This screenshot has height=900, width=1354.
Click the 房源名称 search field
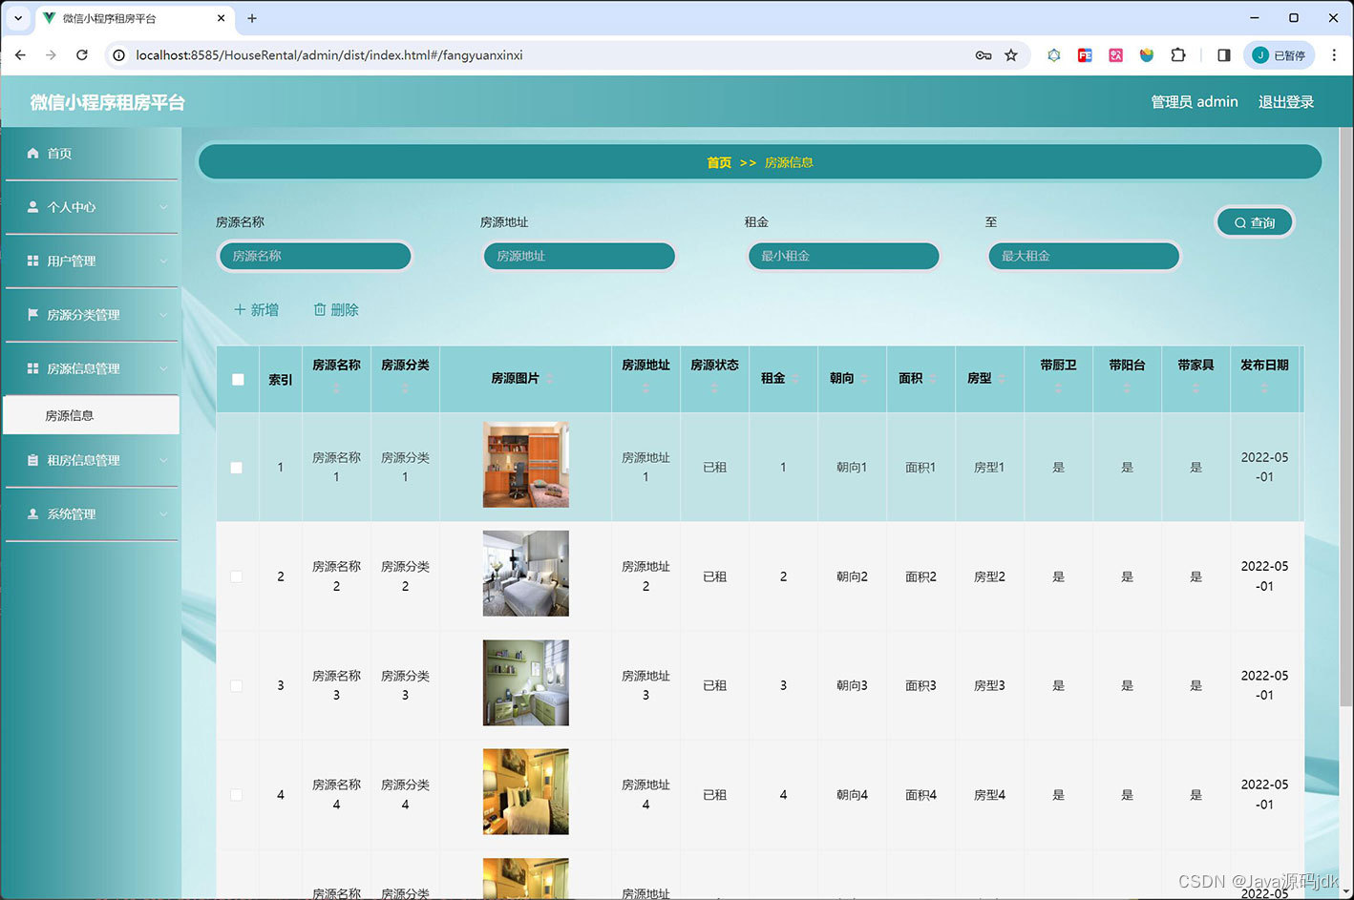(x=315, y=256)
